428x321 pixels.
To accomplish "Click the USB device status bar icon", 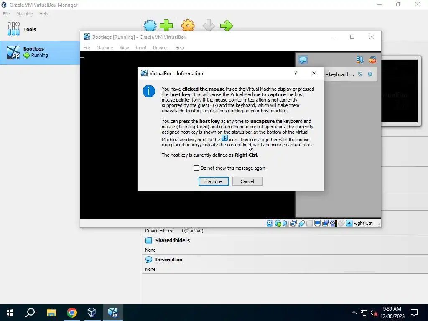I will pyautogui.click(x=302, y=223).
